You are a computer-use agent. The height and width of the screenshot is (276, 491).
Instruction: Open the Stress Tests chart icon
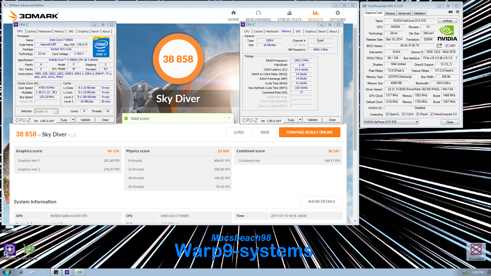click(289, 13)
